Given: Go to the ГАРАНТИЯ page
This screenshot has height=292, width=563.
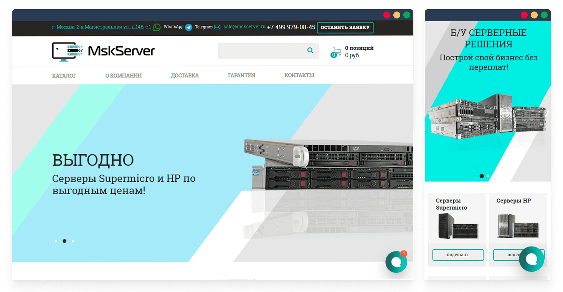Looking at the screenshot, I should [242, 76].
